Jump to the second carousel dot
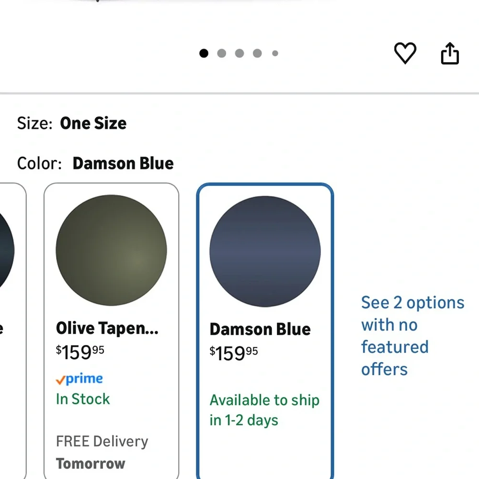 tap(221, 53)
